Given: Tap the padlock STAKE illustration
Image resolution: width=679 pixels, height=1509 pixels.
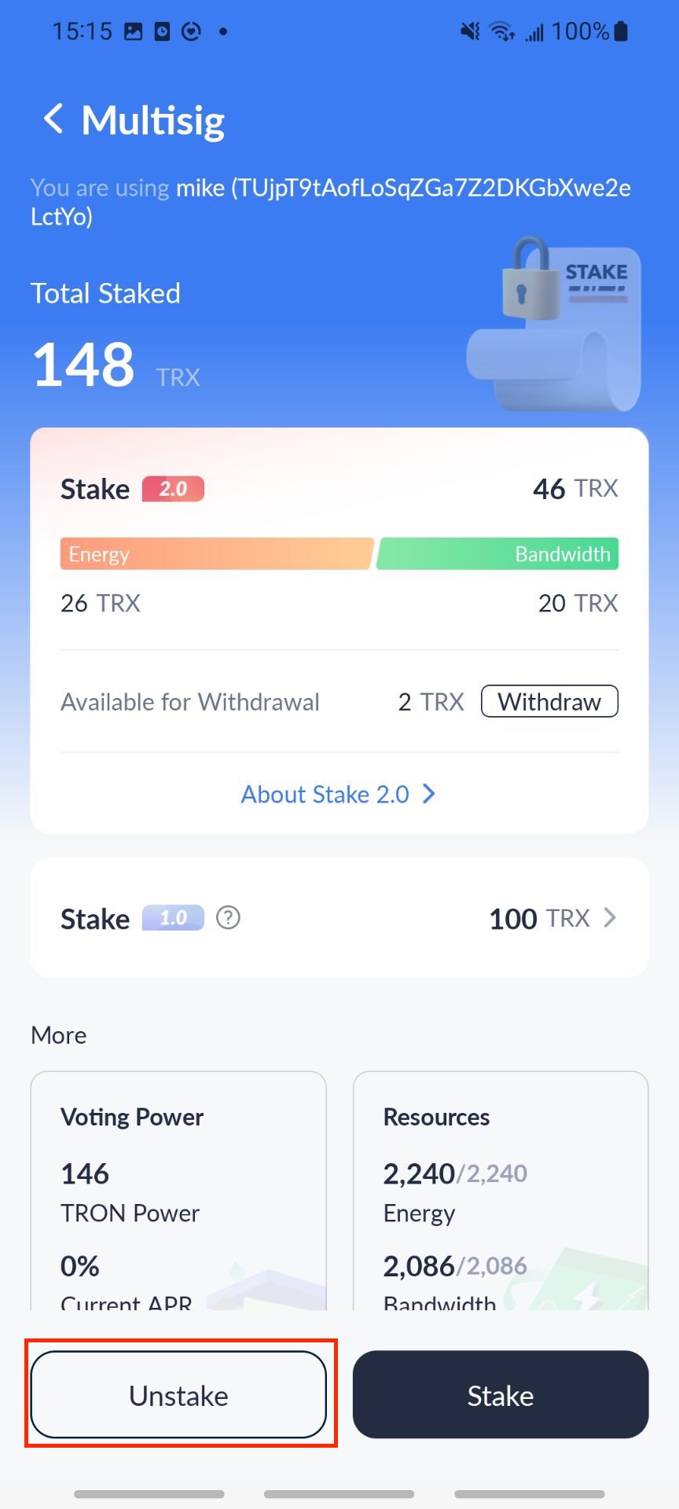Looking at the screenshot, I should 555,322.
